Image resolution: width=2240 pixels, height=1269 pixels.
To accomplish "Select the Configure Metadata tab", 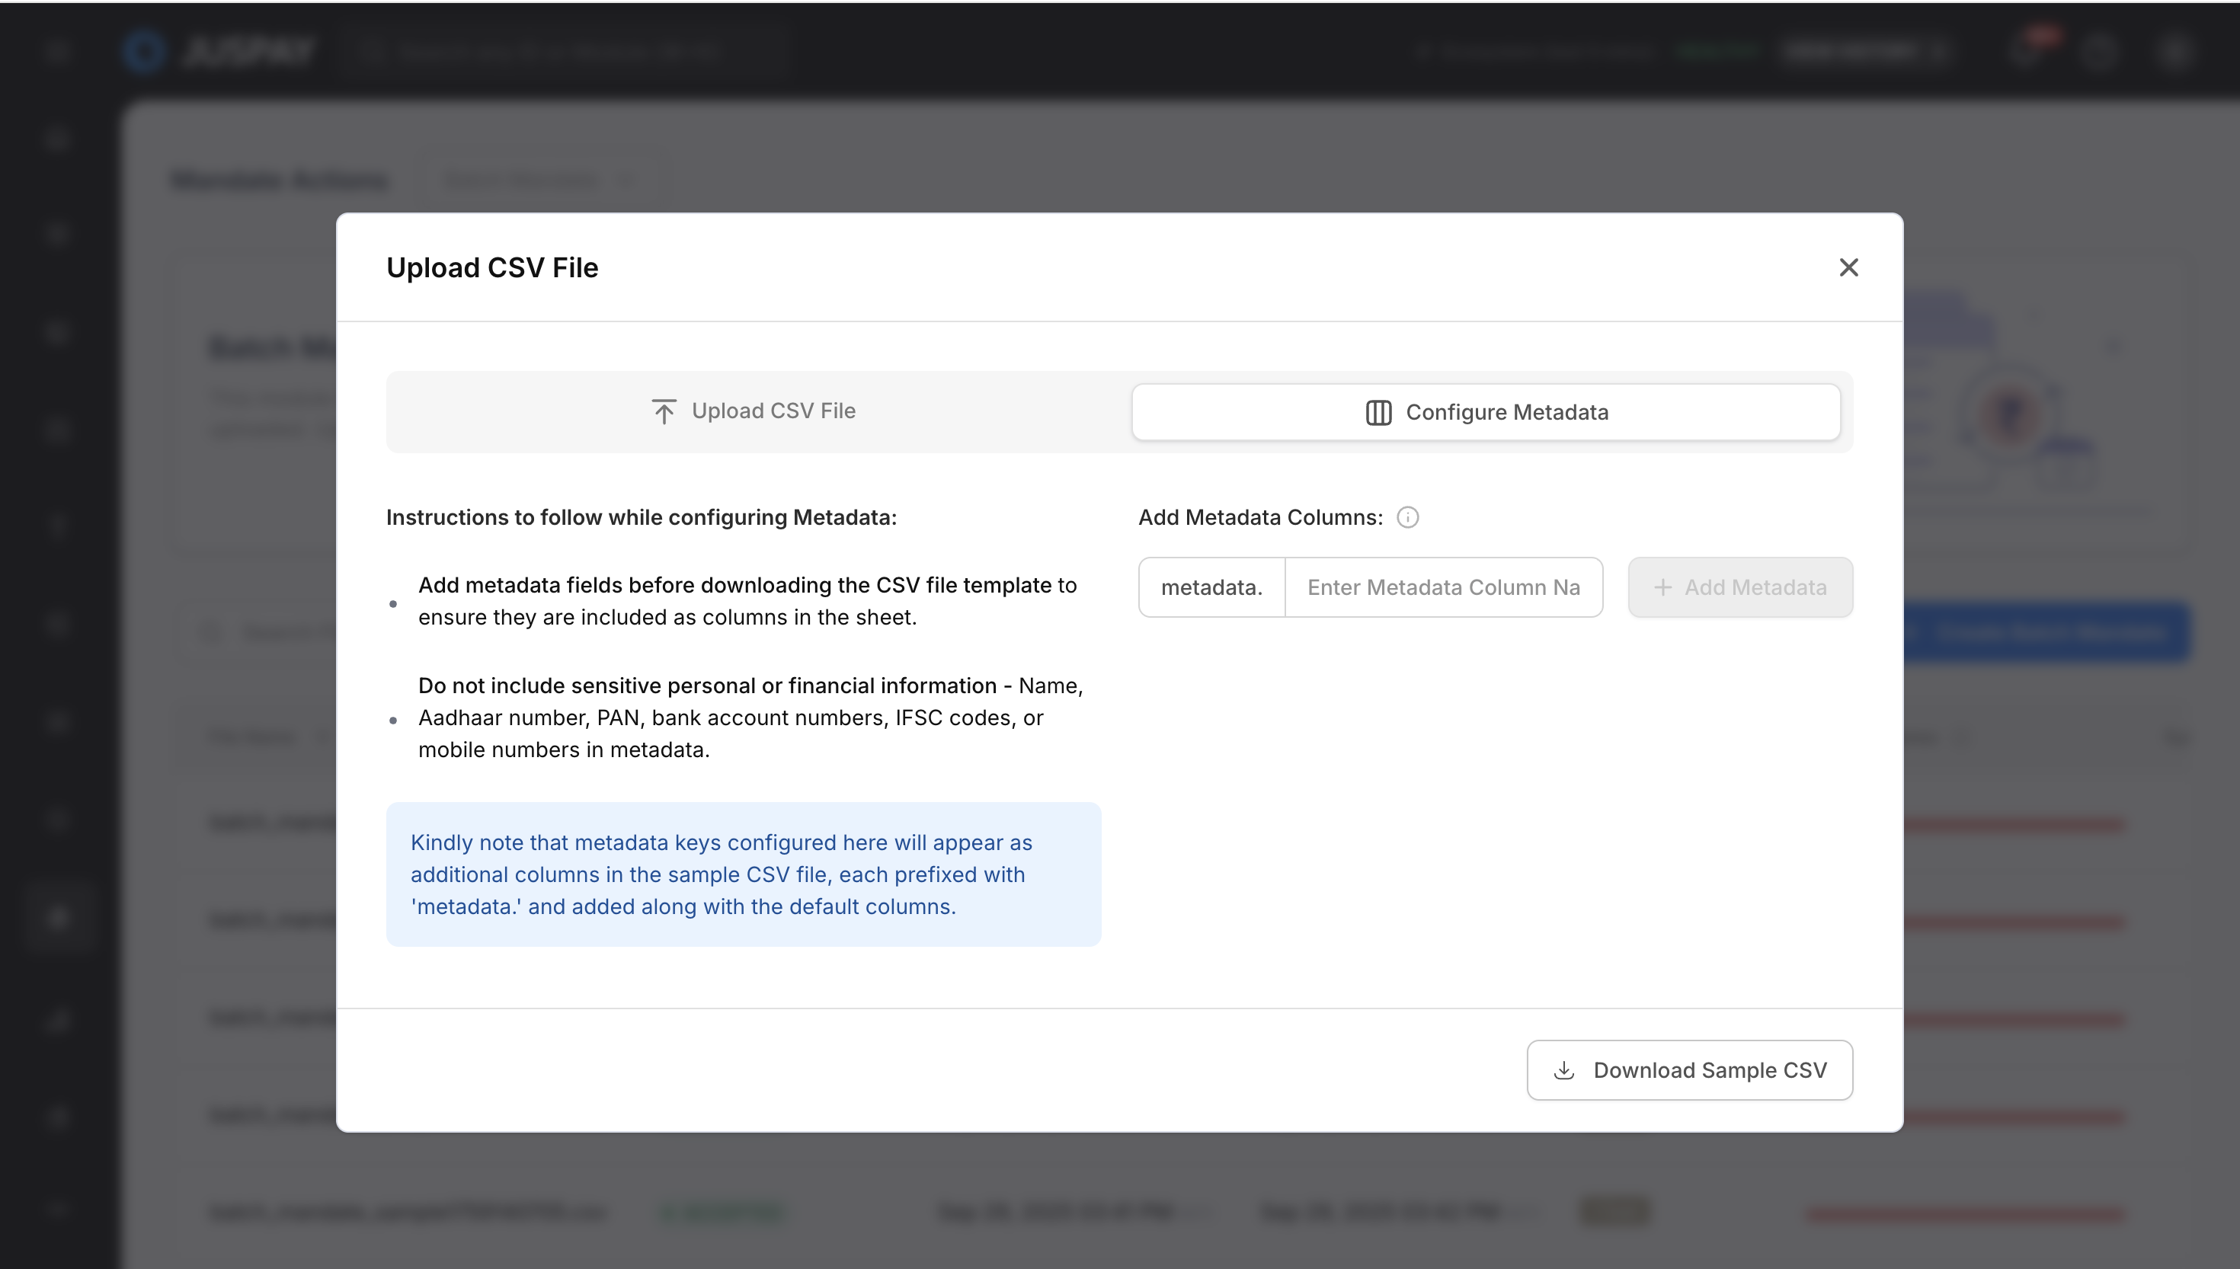I will [x=1485, y=412].
